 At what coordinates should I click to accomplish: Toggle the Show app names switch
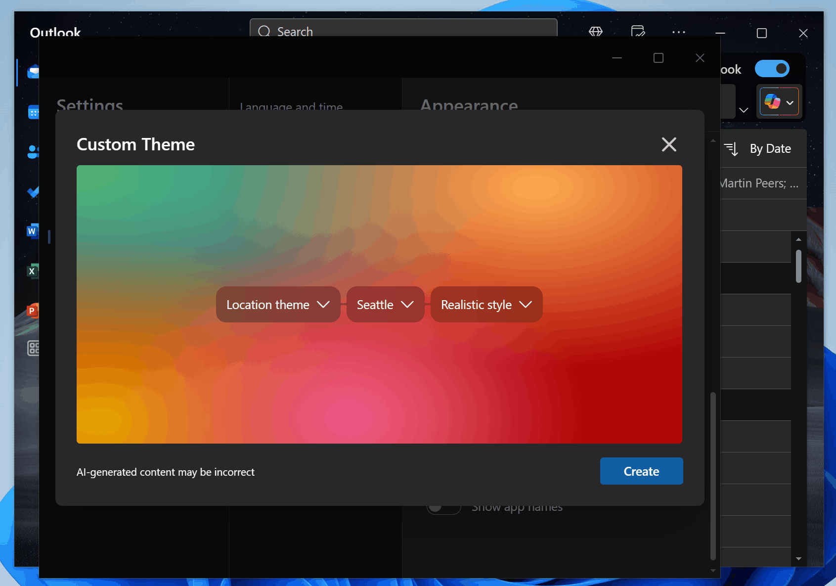coord(443,507)
